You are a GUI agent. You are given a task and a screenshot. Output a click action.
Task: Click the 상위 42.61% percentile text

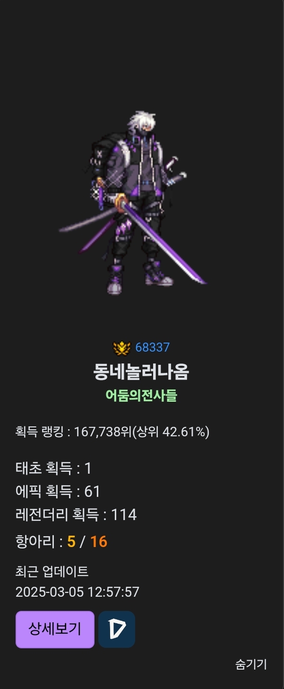pyautogui.click(x=170, y=432)
